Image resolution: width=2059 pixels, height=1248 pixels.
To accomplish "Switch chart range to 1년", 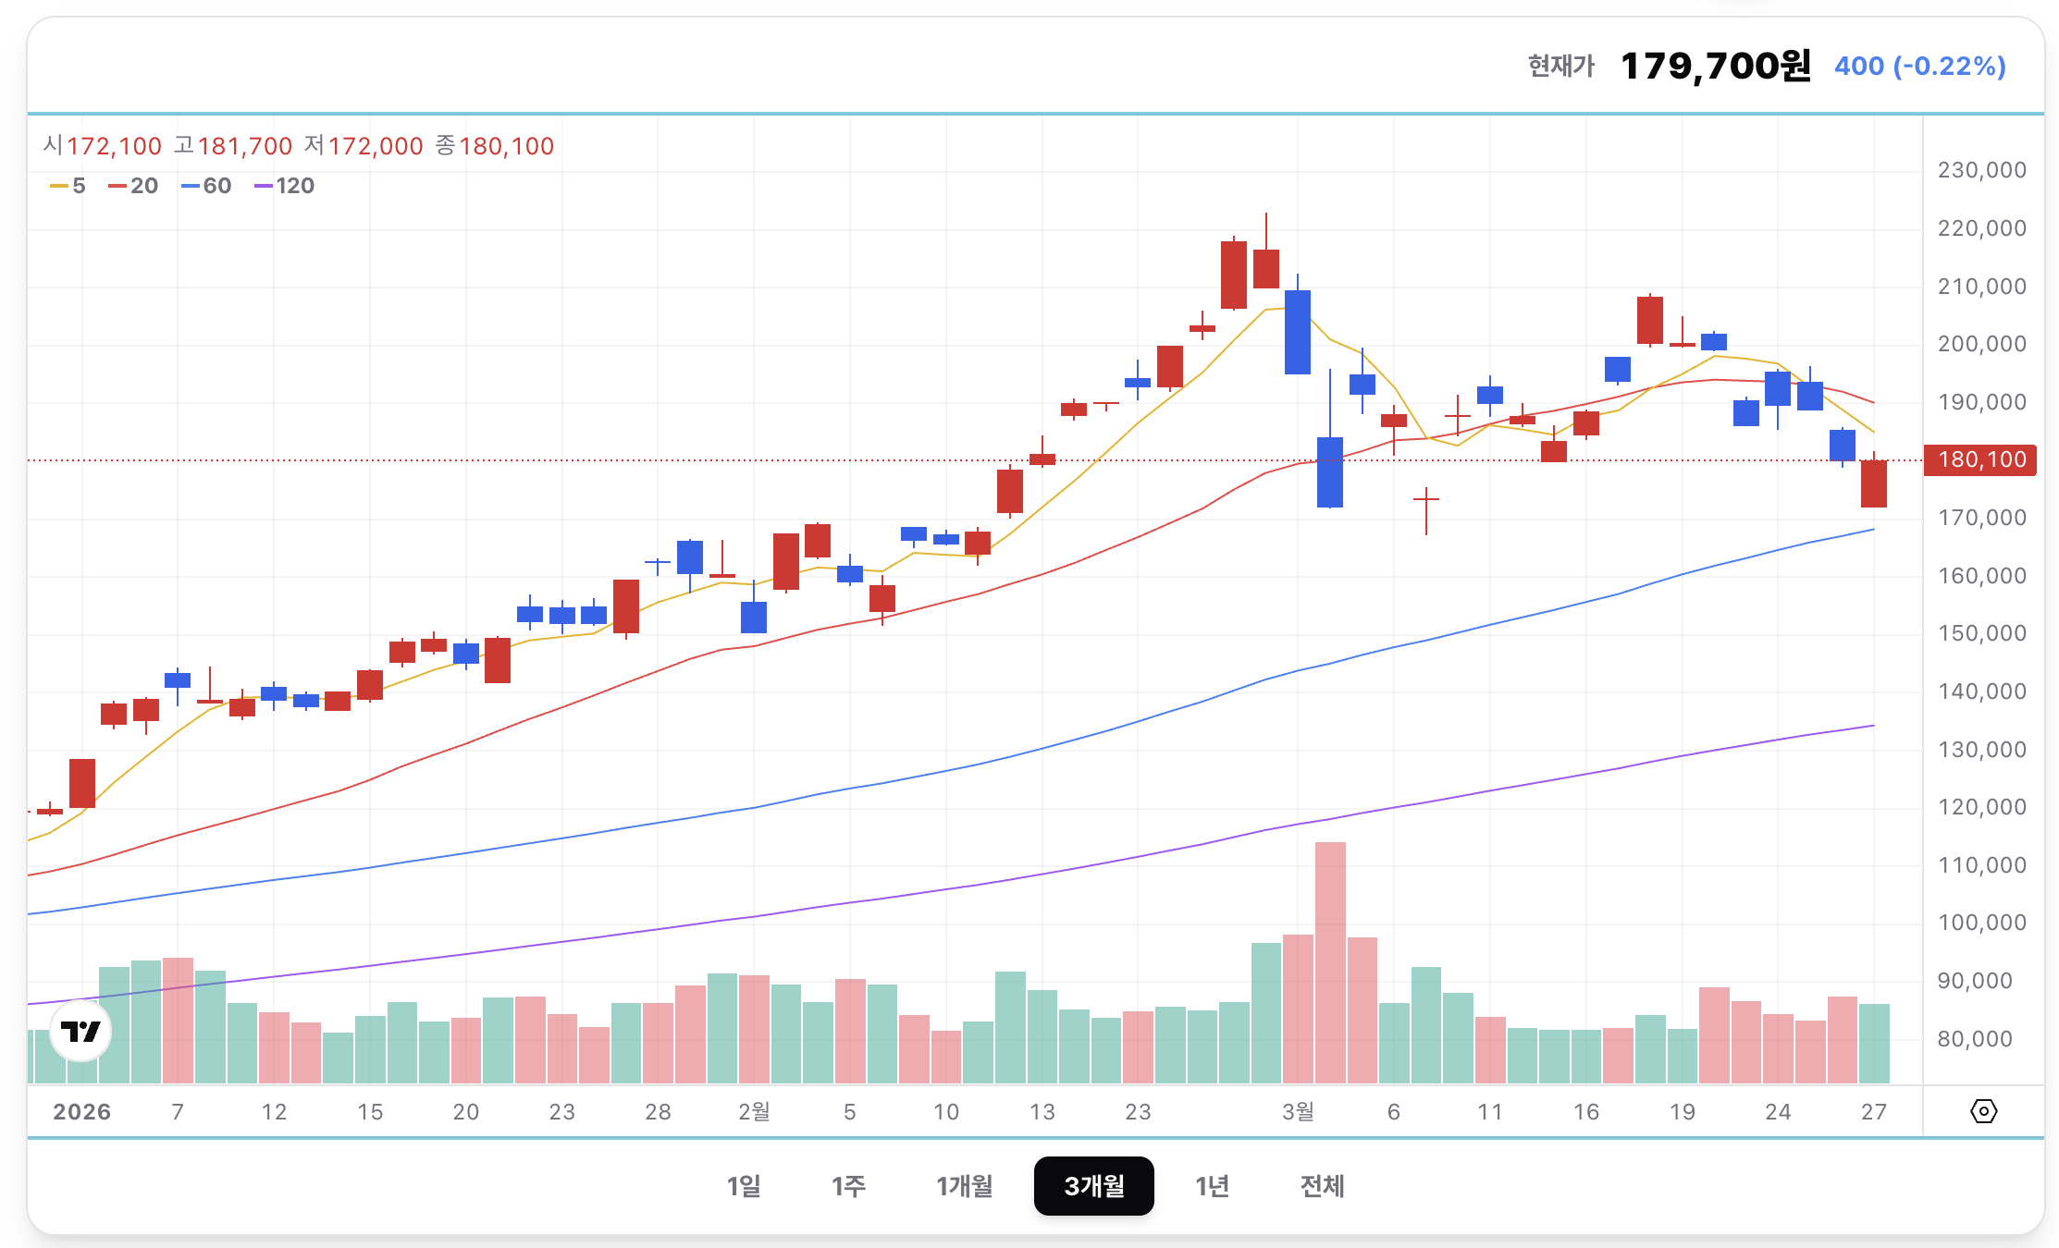I will coord(1212,1186).
